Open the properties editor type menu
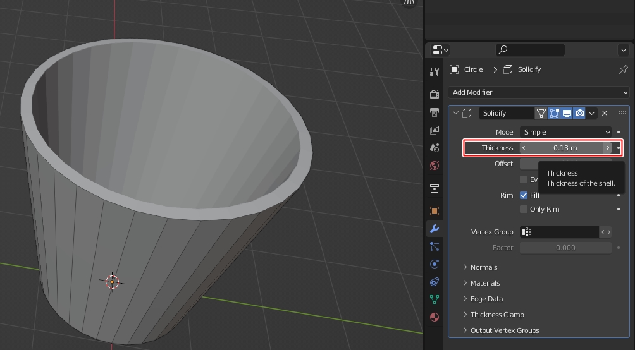The image size is (635, 350). [x=440, y=50]
